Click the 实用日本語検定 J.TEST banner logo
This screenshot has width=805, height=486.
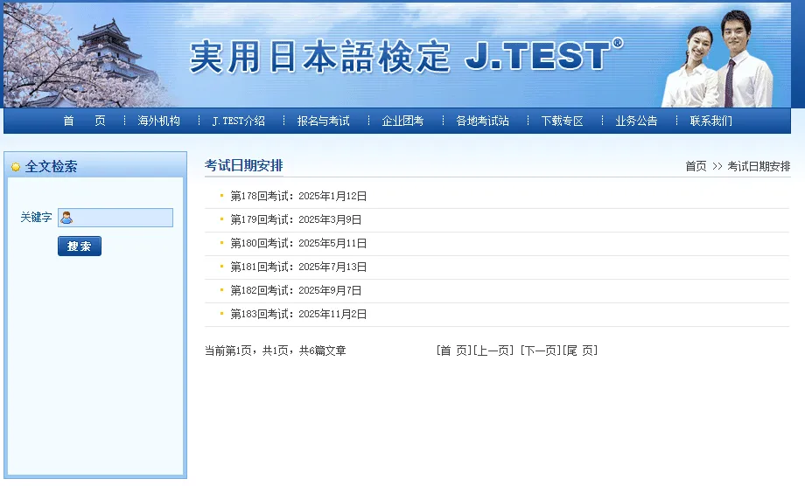(x=406, y=56)
